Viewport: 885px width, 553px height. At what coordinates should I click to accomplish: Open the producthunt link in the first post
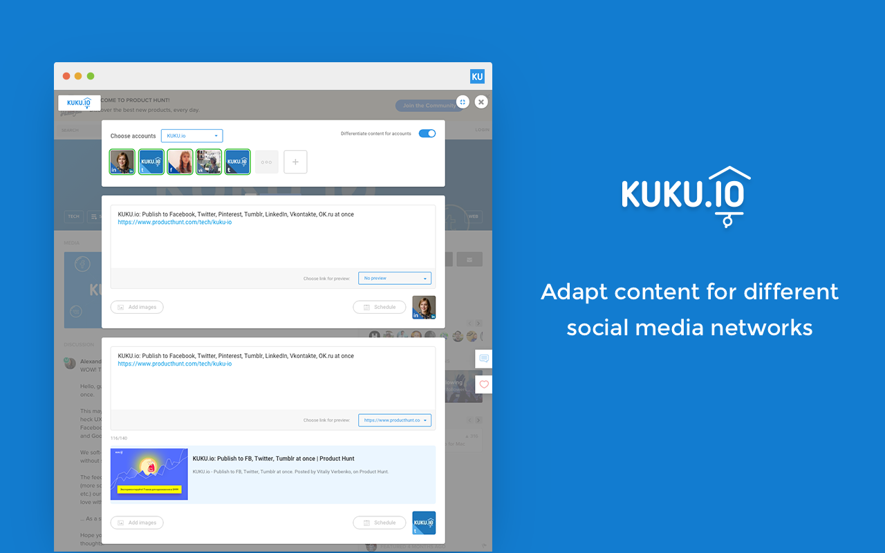tap(175, 223)
